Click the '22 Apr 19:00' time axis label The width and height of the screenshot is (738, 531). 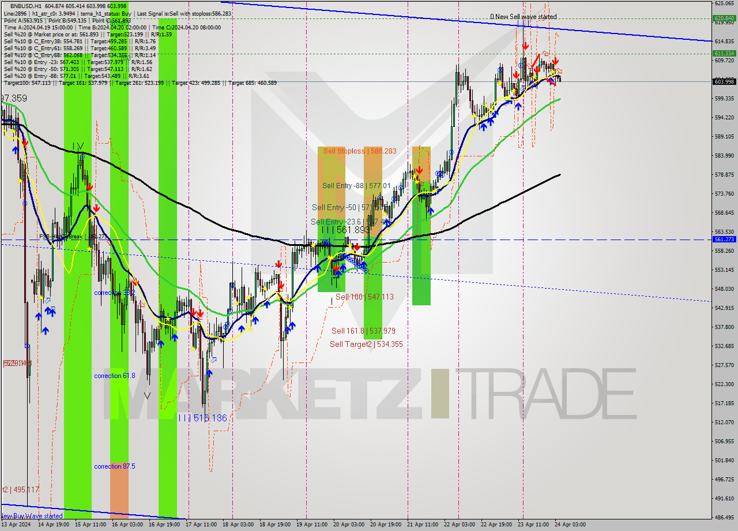pos(496,525)
